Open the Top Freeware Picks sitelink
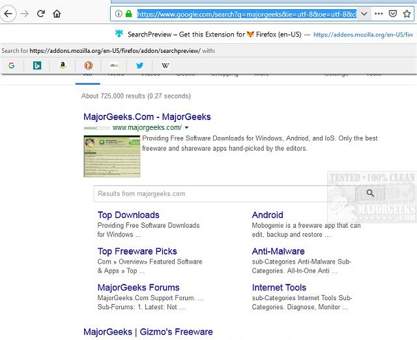Viewport: 417px width, 340px height. click(137, 251)
